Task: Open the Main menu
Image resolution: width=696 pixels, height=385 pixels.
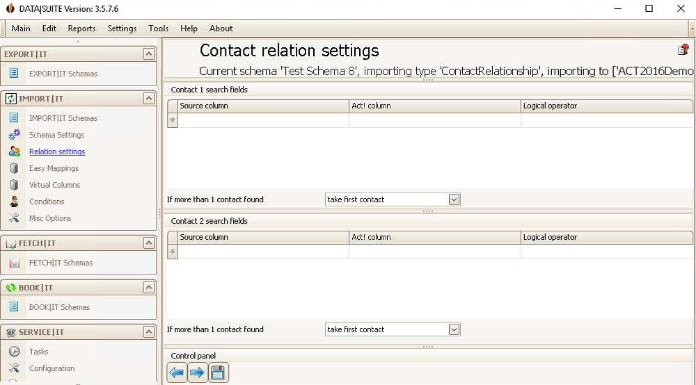Action: [x=21, y=28]
